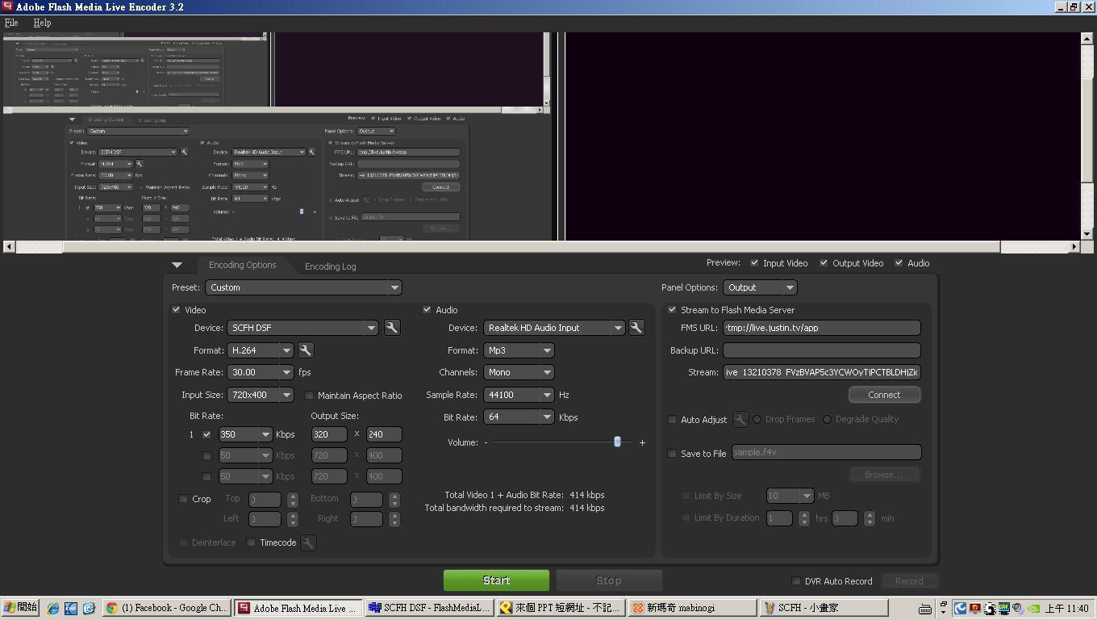Click the FMS URL input field
Viewport: 1097px width, 620px height.
[821, 328]
